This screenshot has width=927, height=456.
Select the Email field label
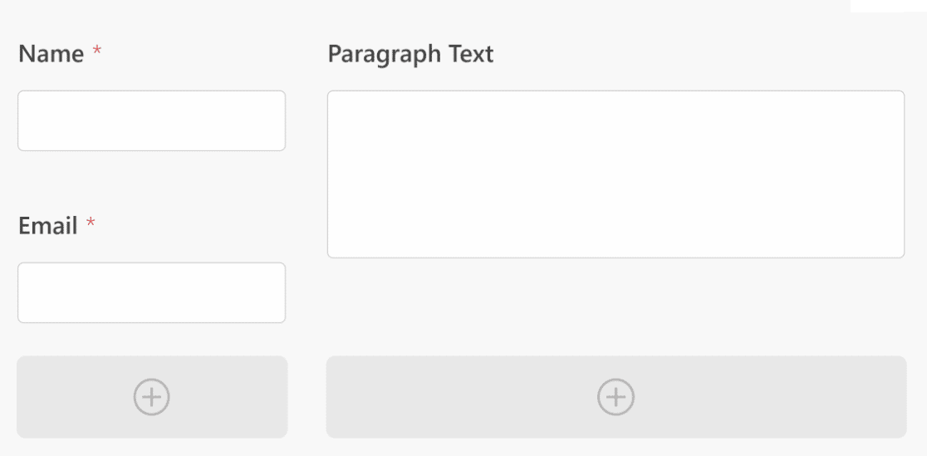(48, 226)
